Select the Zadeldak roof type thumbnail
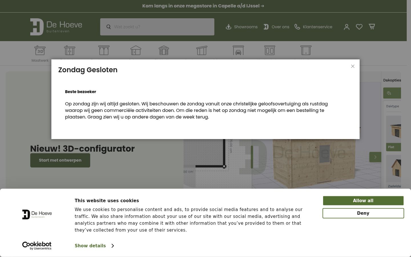Viewport: 411px width, 257px height. click(x=394, y=172)
